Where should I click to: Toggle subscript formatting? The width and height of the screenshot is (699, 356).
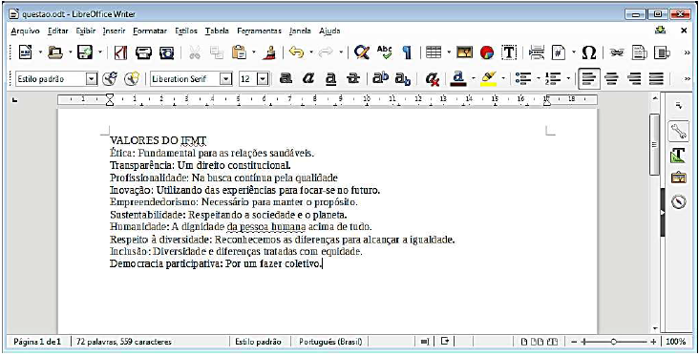coord(403,79)
